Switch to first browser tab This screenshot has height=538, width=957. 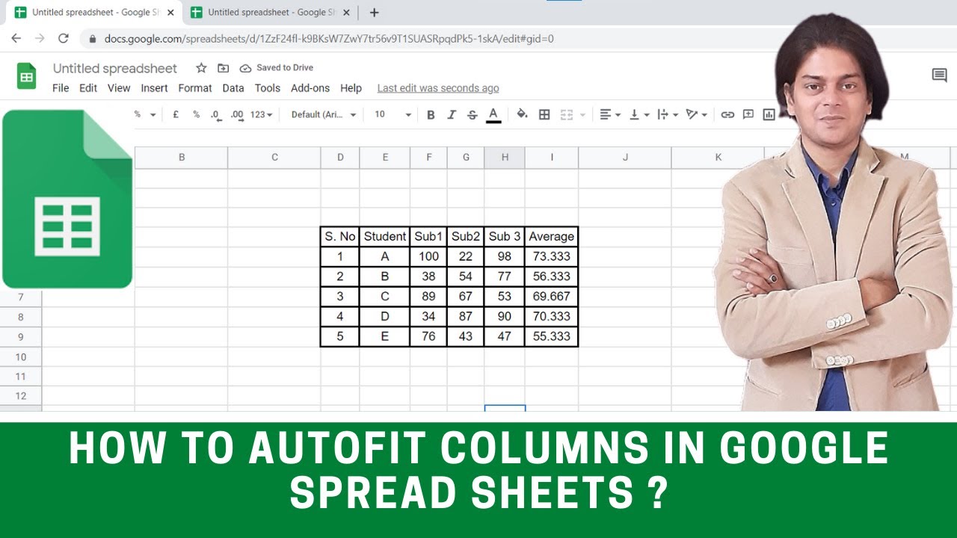click(94, 12)
